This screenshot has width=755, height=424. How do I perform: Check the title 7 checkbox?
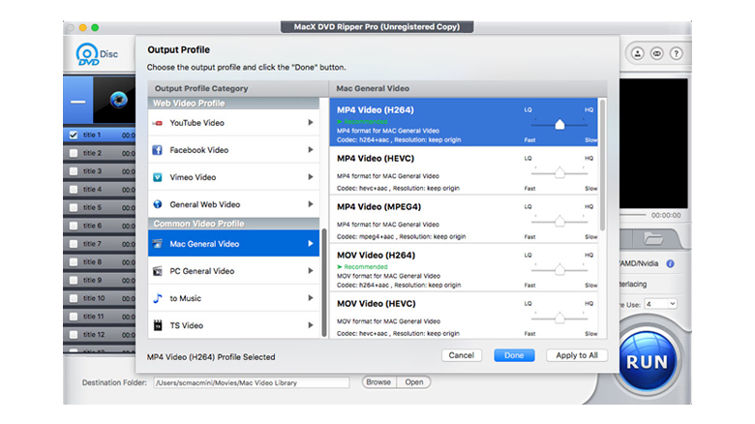click(74, 244)
